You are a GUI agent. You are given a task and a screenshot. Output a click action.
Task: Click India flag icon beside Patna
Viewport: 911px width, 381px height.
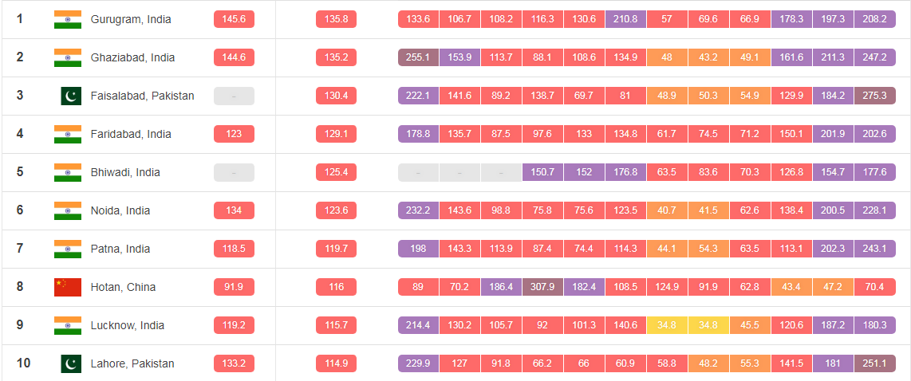(x=68, y=249)
